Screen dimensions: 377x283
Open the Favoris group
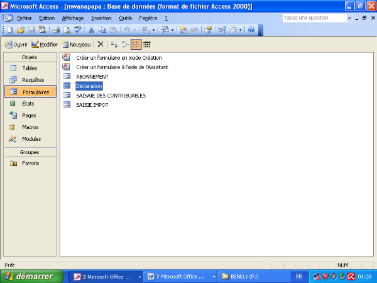point(30,163)
